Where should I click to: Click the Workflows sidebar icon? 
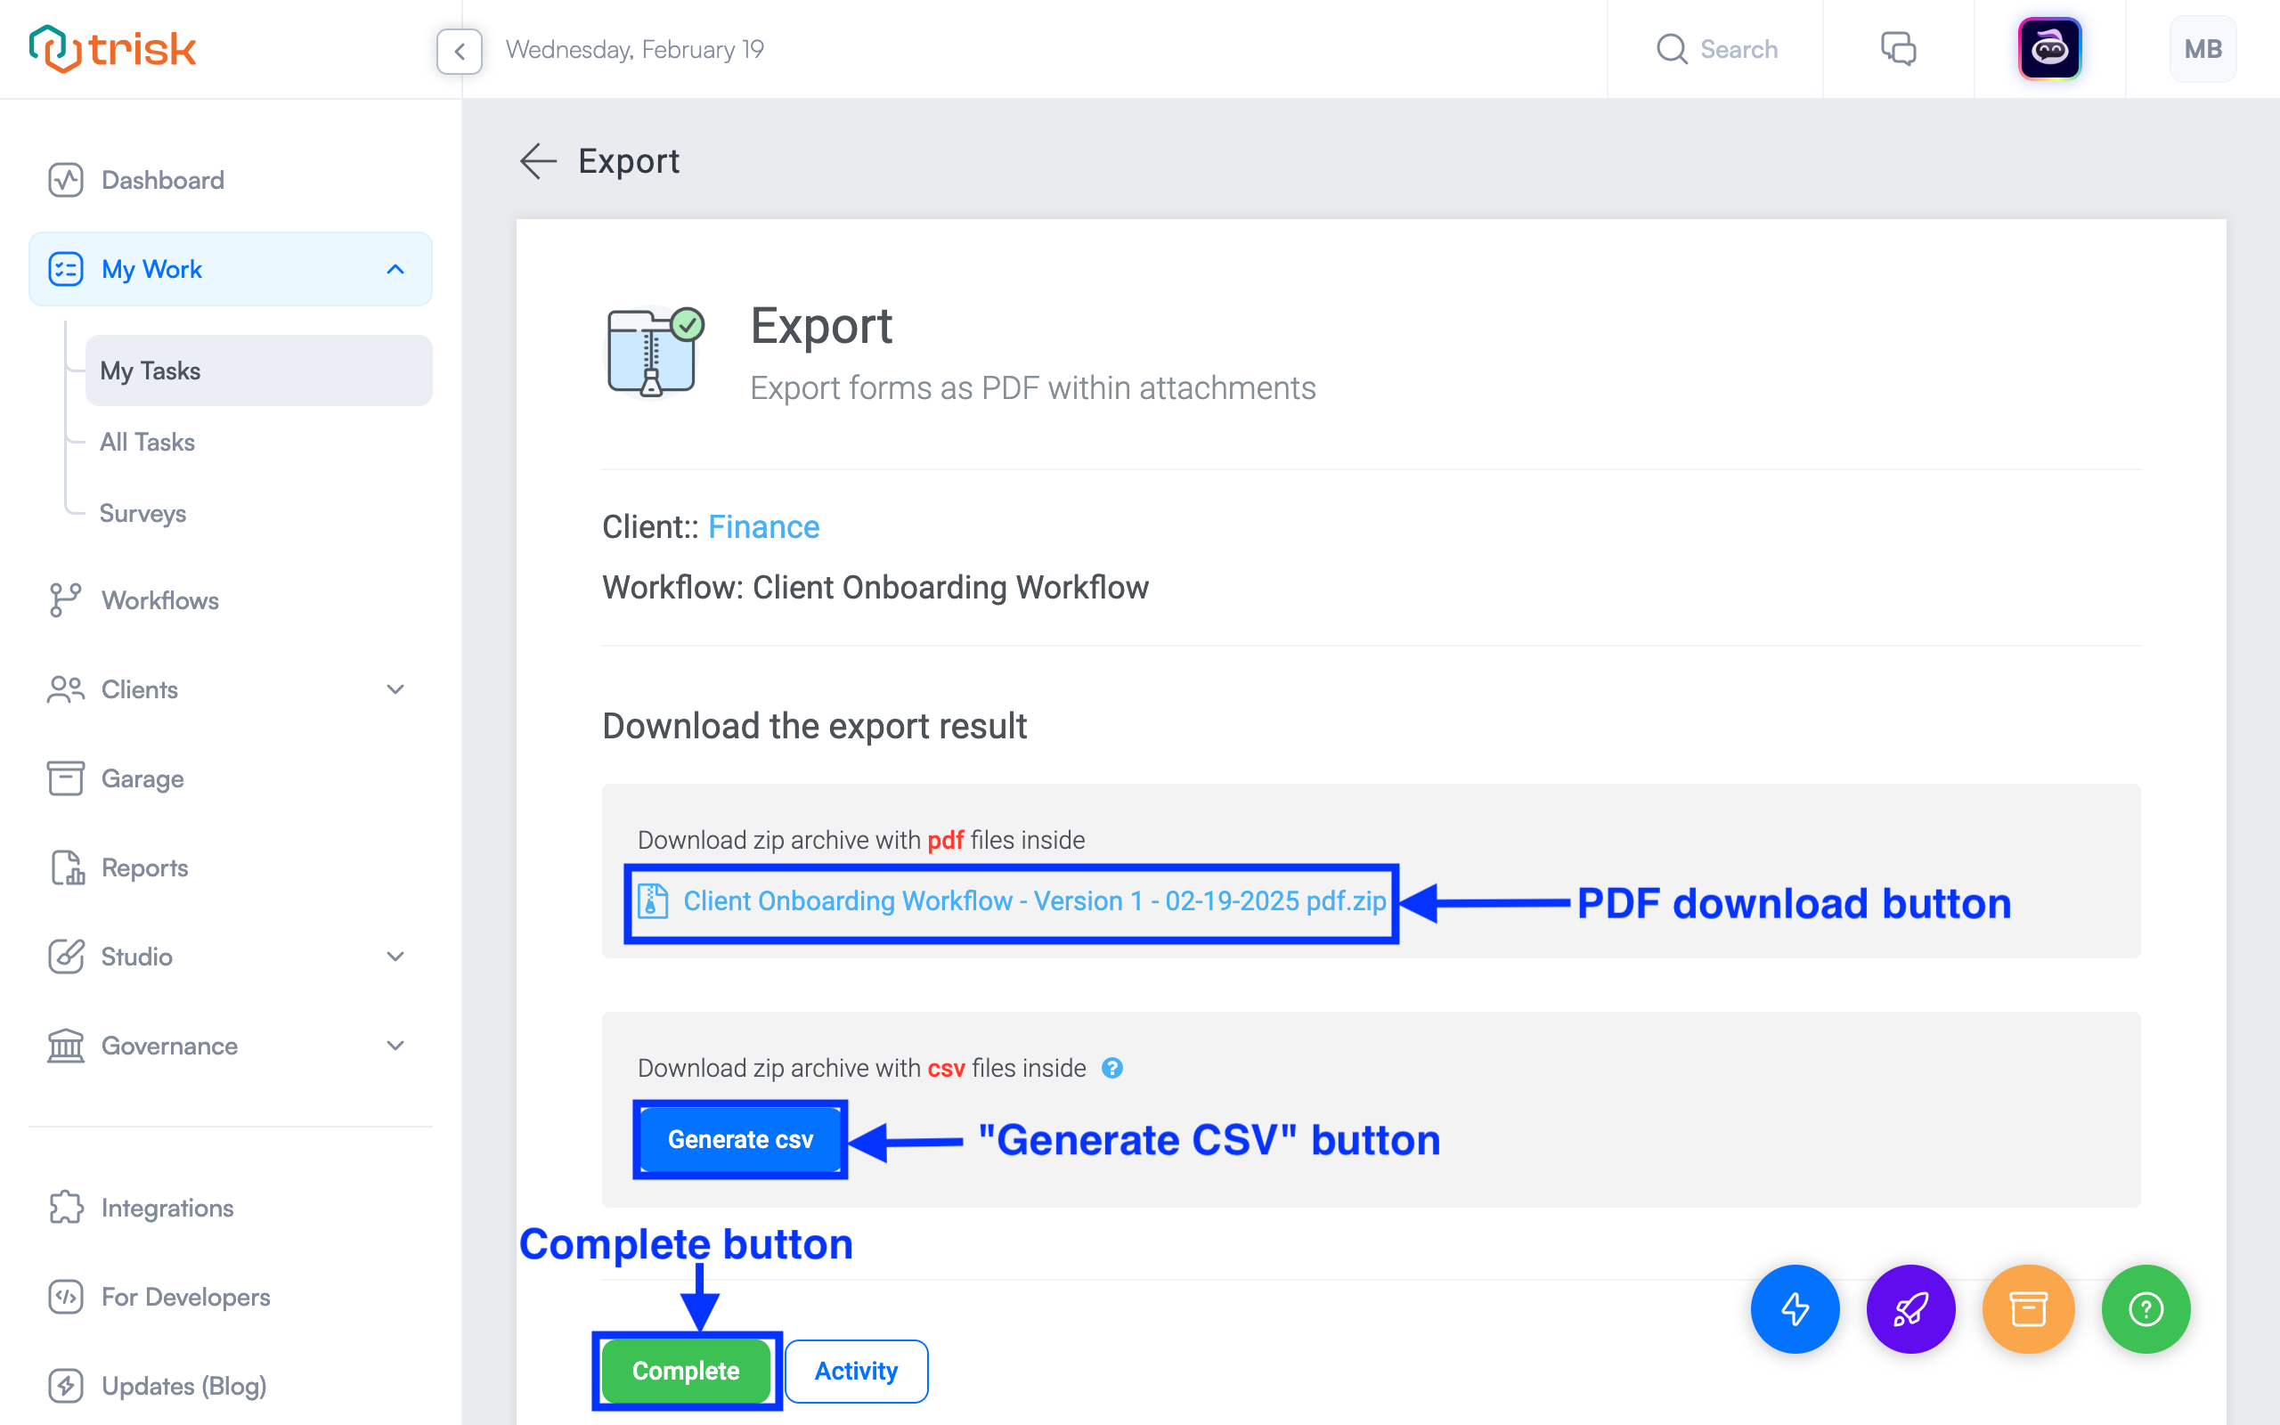(66, 599)
